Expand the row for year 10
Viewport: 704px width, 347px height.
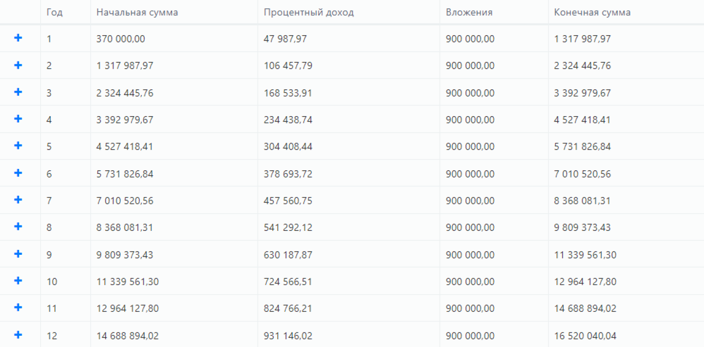point(18,281)
